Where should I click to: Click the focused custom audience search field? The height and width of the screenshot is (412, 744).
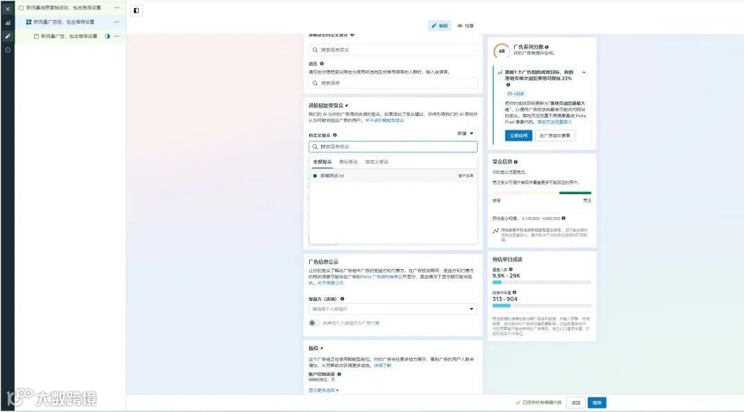point(393,147)
